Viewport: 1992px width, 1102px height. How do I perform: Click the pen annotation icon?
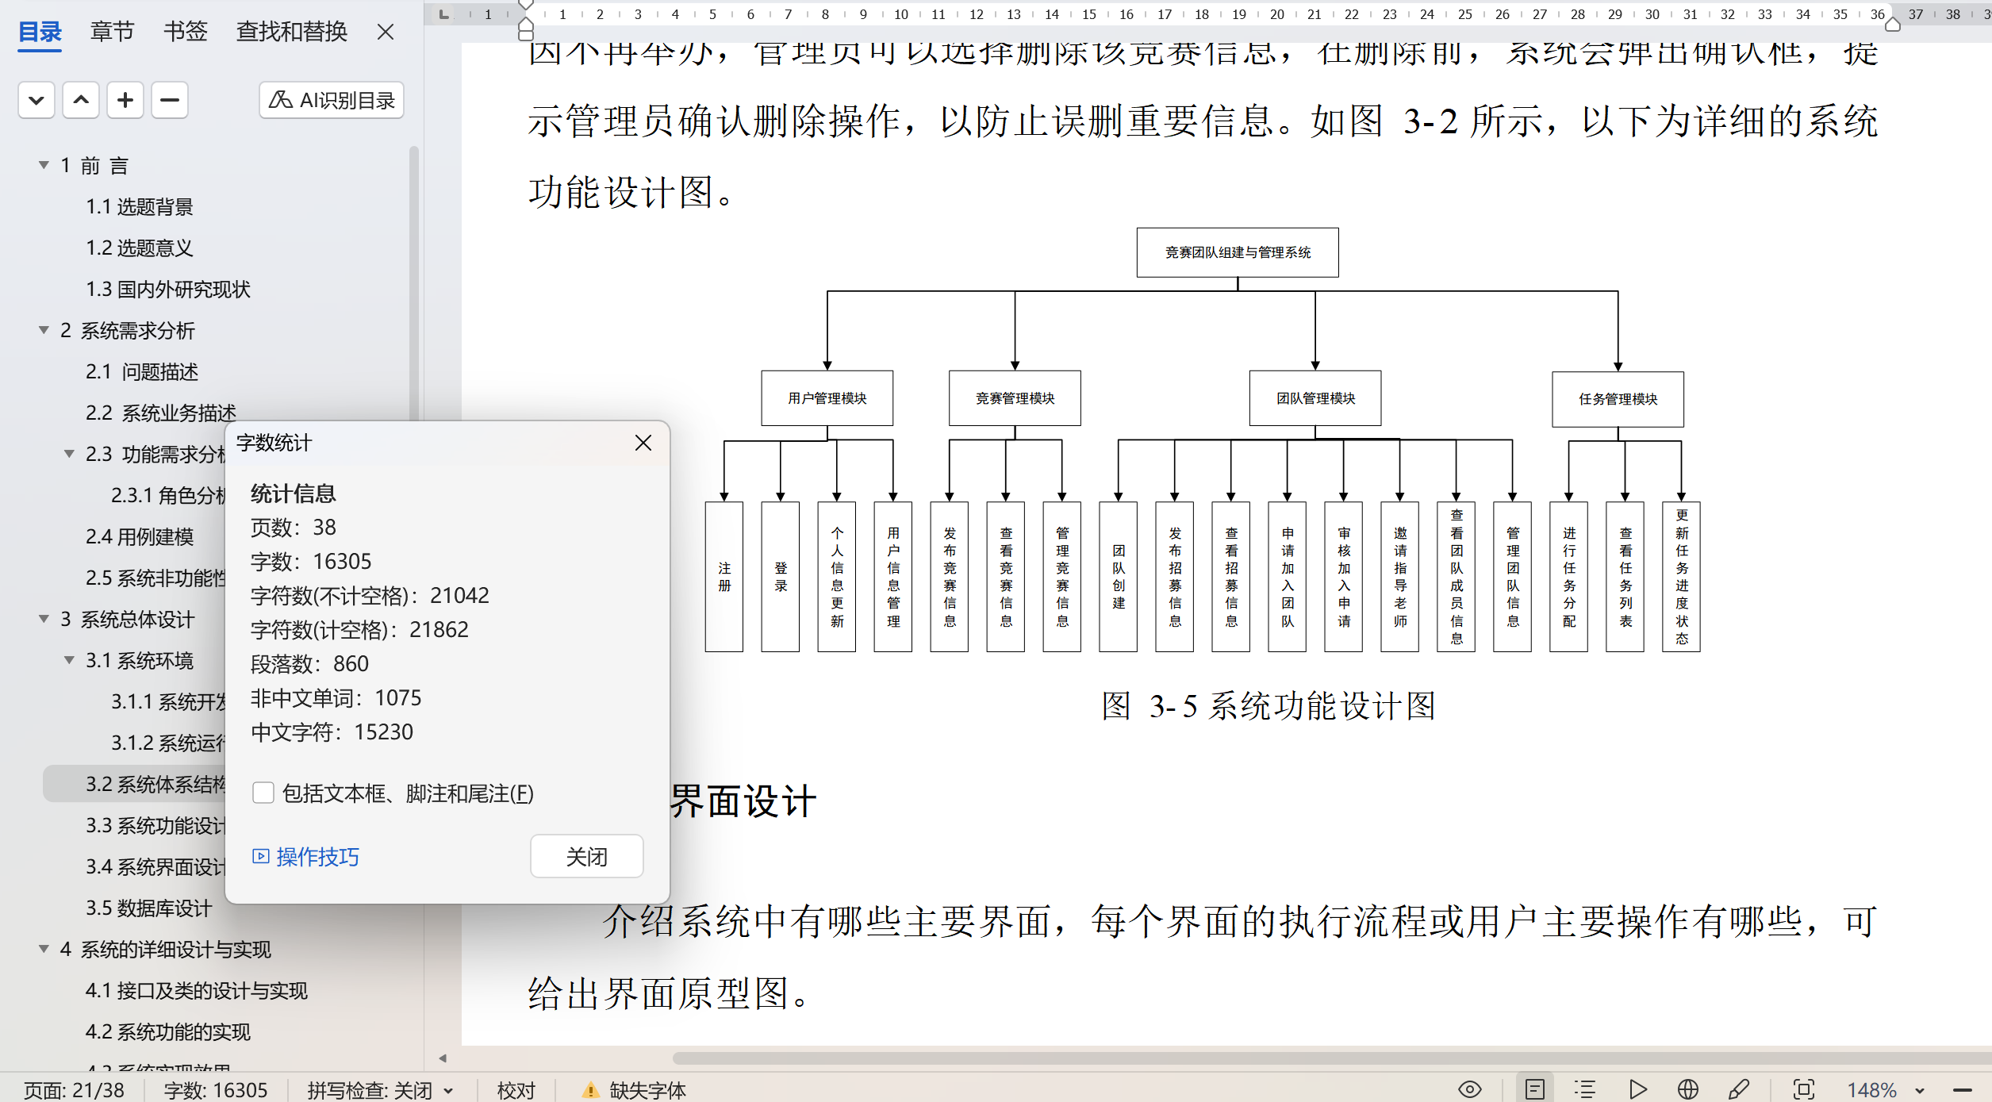point(1739,1089)
